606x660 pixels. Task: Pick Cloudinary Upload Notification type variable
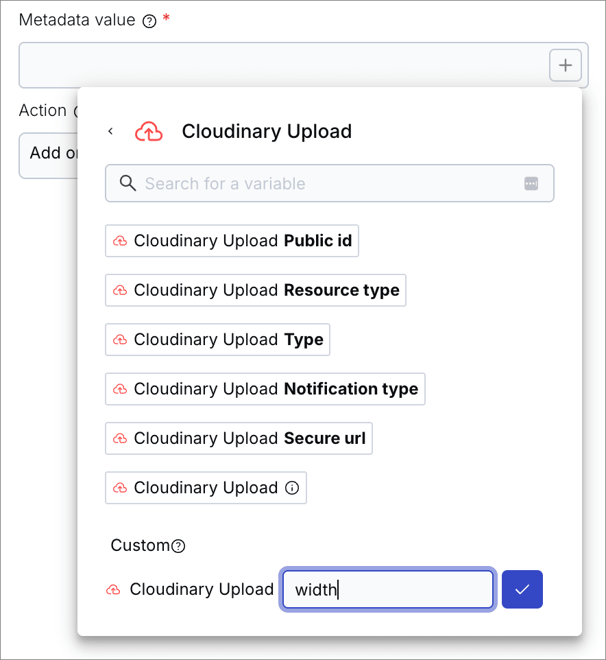pyautogui.click(x=265, y=389)
